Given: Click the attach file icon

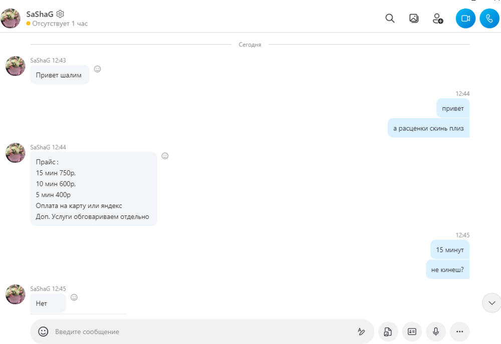Looking at the screenshot, I should click(x=388, y=331).
